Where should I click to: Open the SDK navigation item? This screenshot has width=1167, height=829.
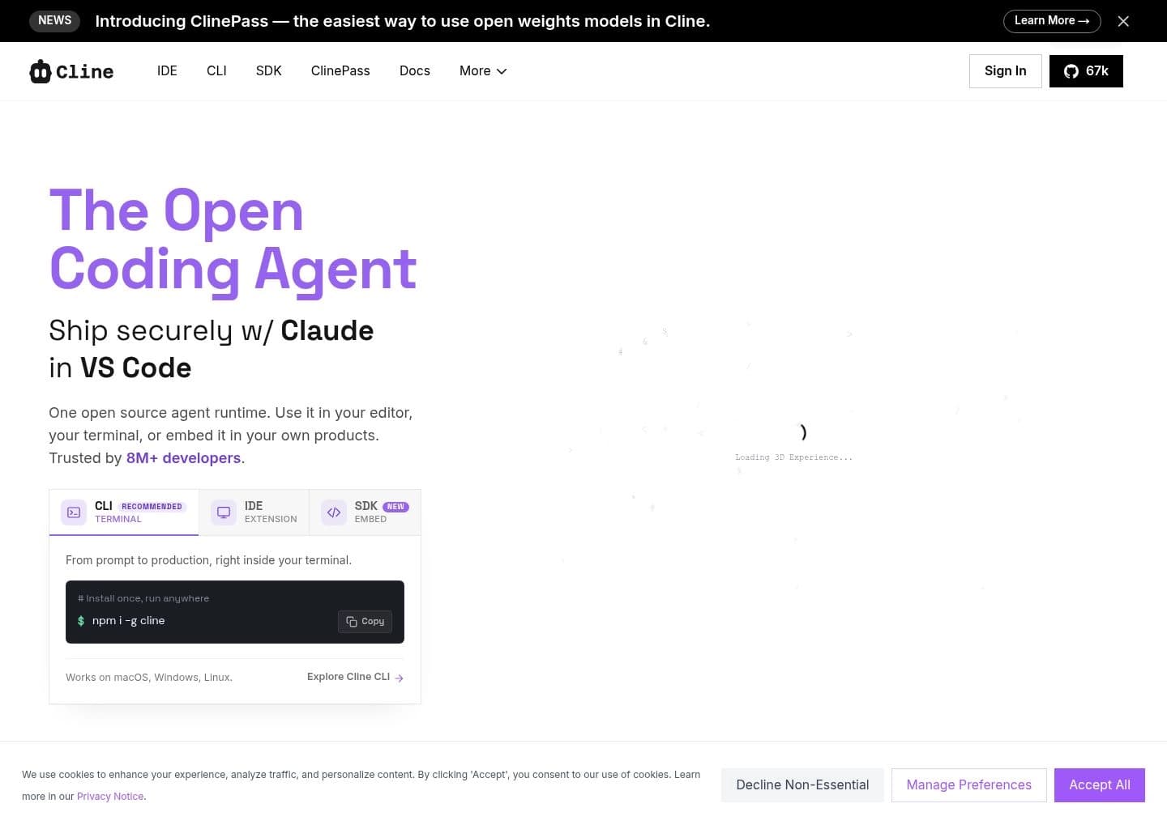(x=269, y=71)
